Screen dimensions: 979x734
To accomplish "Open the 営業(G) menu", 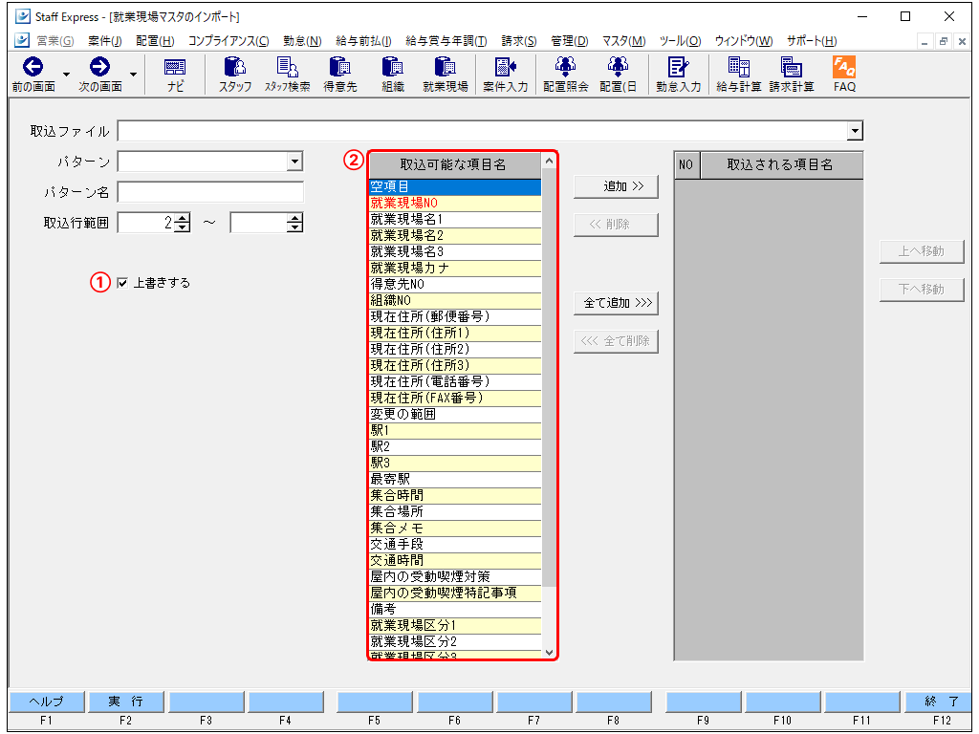I will tap(54, 41).
